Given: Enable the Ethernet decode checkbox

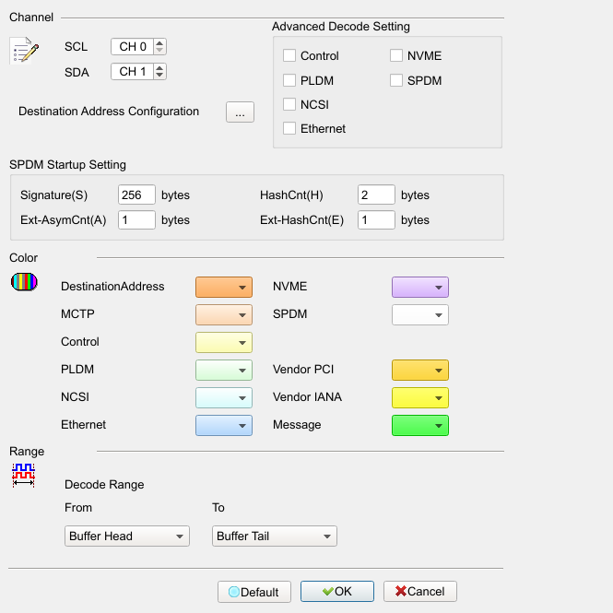Looking at the screenshot, I should 289,128.
